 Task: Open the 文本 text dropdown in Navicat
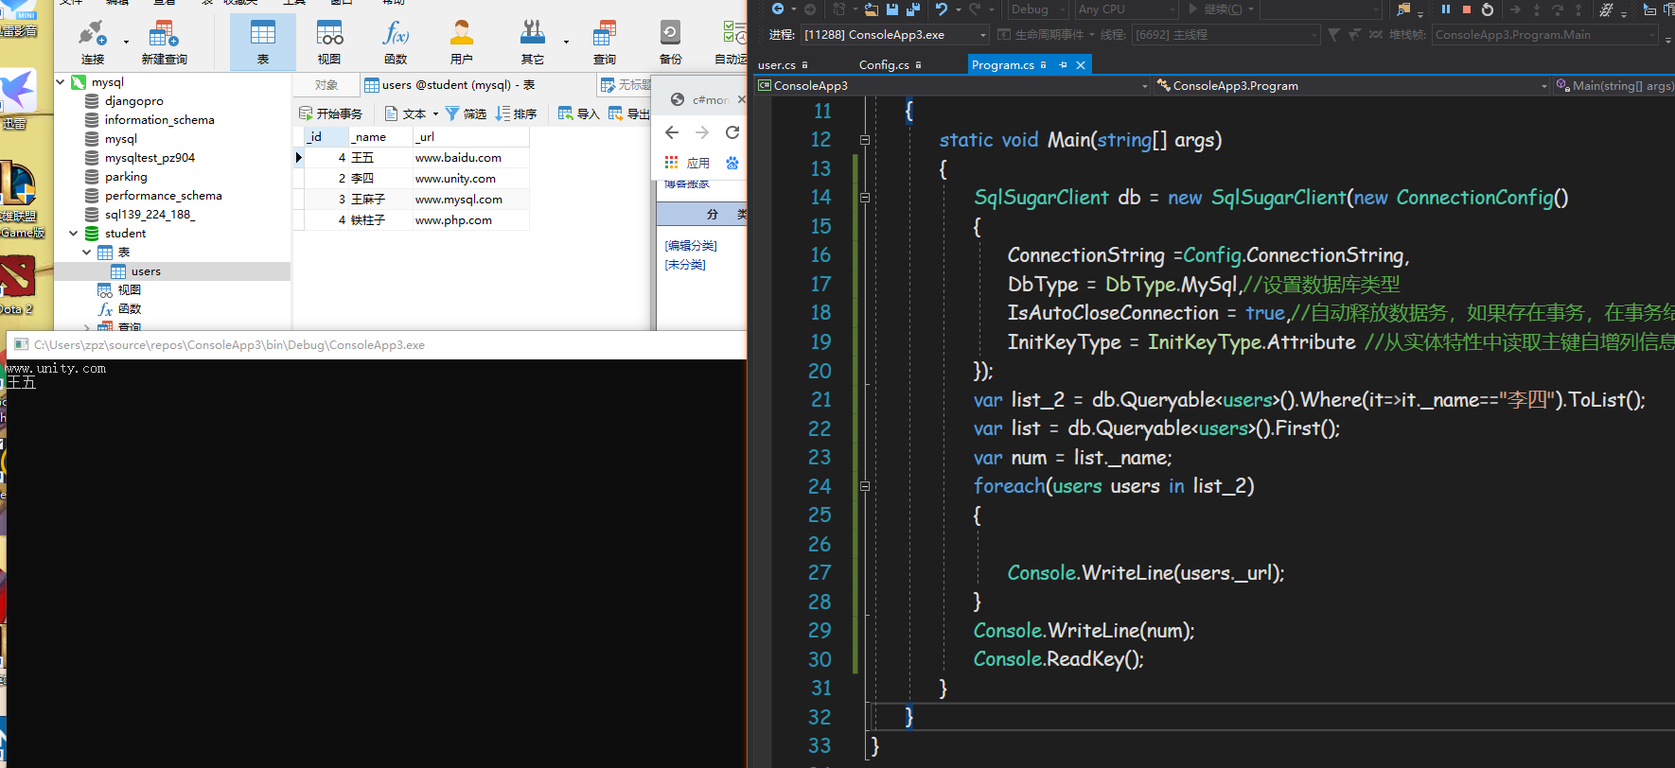436,113
